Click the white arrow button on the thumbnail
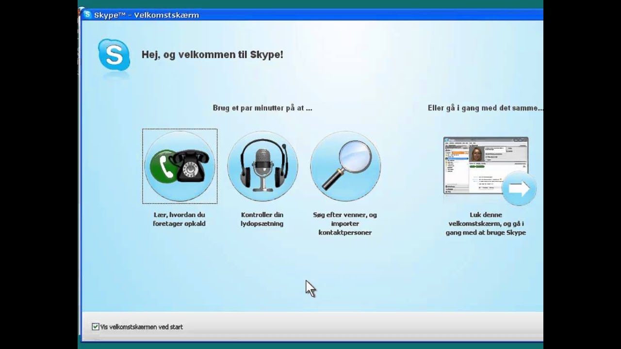Image resolution: width=621 pixels, height=349 pixels. click(519, 190)
